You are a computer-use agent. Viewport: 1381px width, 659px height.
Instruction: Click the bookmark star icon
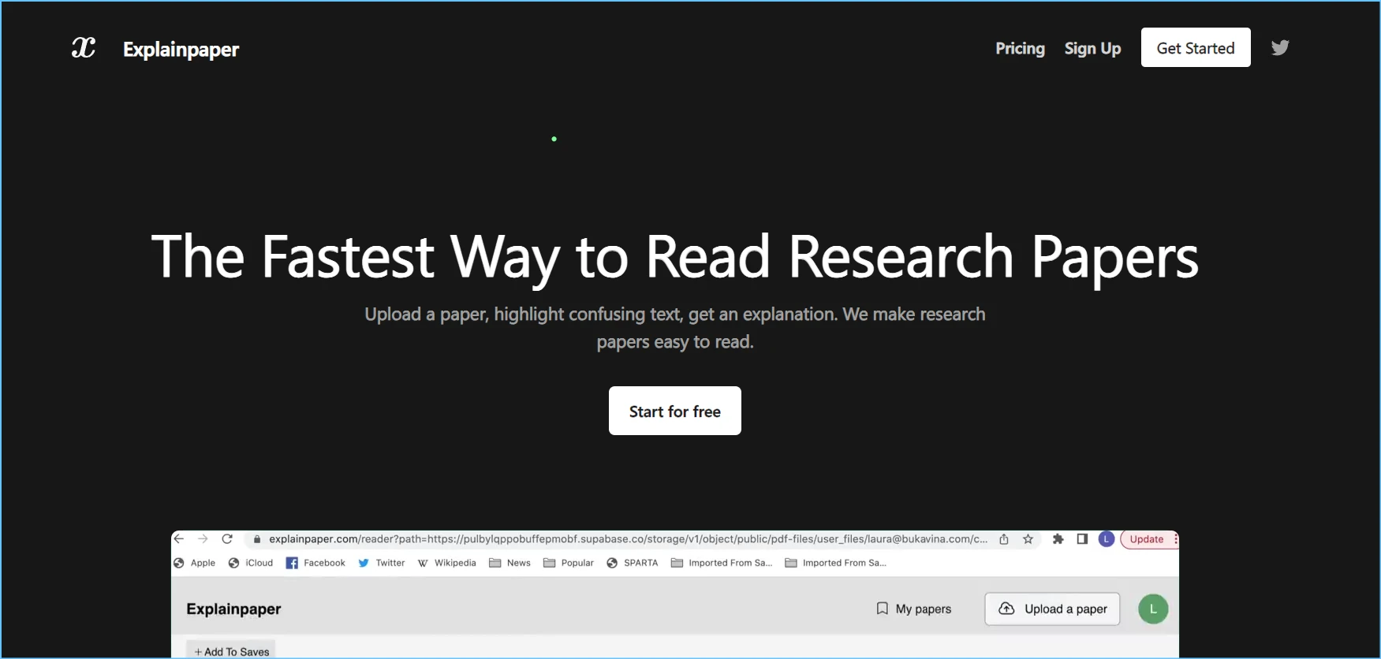[1028, 539]
